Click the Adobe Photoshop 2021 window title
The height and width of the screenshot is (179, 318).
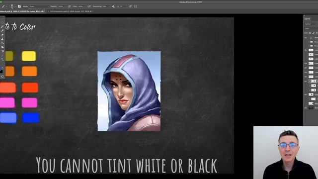pyautogui.click(x=190, y=2)
